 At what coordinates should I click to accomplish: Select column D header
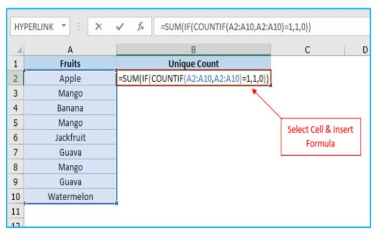(357, 50)
